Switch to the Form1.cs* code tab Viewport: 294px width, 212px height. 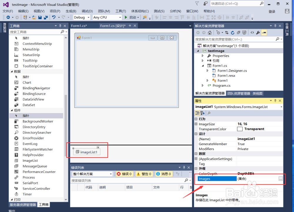coord(79,26)
